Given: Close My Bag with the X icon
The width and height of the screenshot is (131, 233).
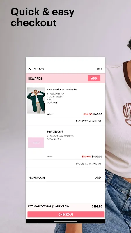Looking at the screenshot, I should point(30,69).
